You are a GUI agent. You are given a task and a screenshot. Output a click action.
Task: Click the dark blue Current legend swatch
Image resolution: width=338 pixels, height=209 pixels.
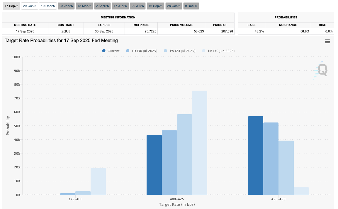104,51
